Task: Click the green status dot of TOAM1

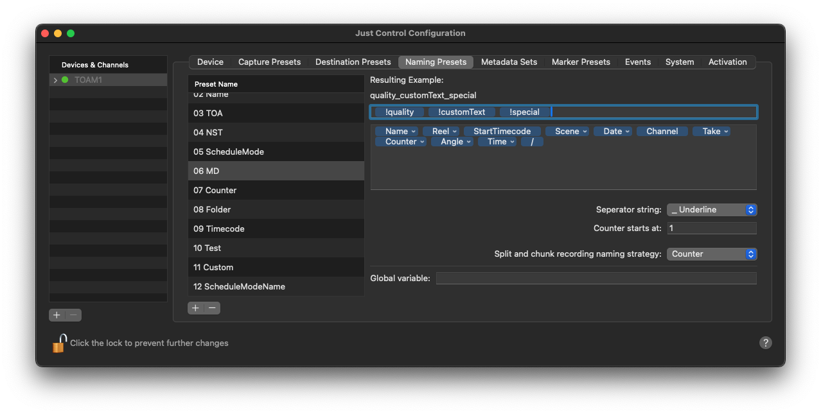Action: [x=65, y=80]
